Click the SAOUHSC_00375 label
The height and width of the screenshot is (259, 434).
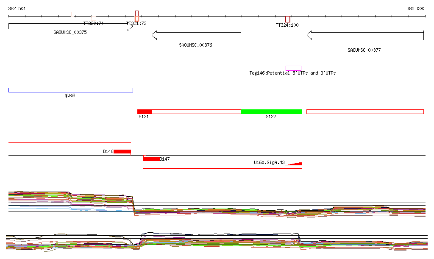click(x=70, y=32)
